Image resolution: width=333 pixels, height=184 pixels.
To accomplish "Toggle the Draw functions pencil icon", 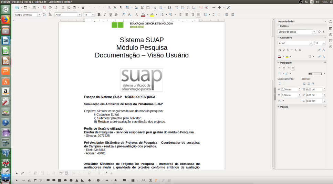I will 228,8.
